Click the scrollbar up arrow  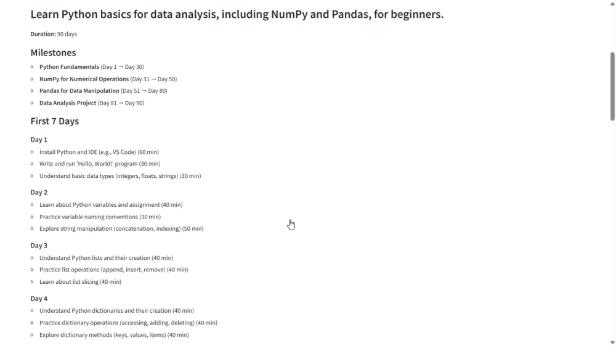point(612,3)
